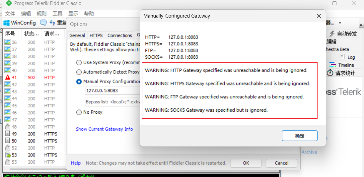Click the comment speech bubble icon
This screenshot has height=177, width=364.
(x=43, y=23)
